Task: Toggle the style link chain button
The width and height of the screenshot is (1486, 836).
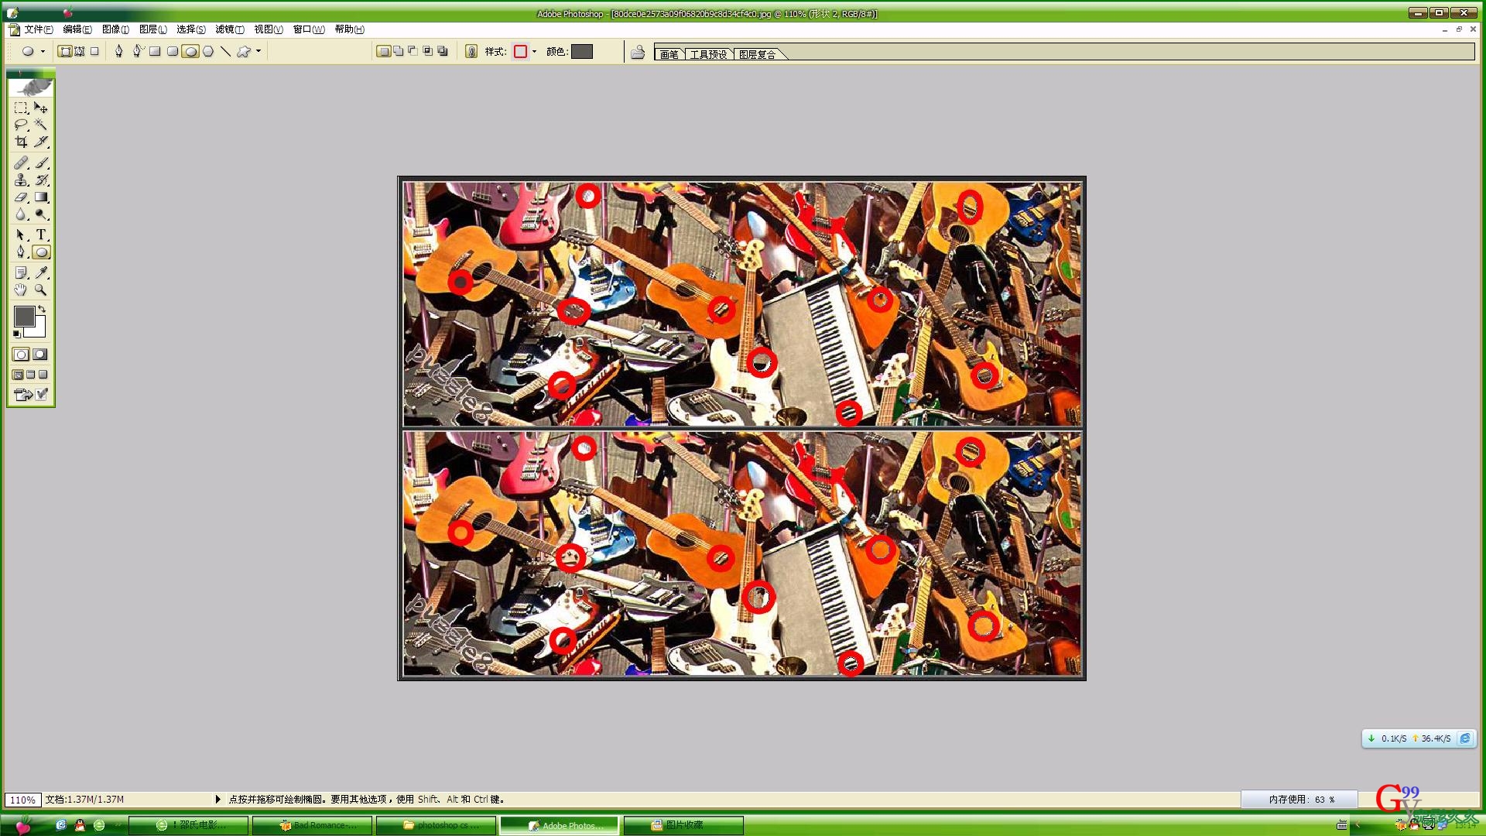Action: (471, 52)
